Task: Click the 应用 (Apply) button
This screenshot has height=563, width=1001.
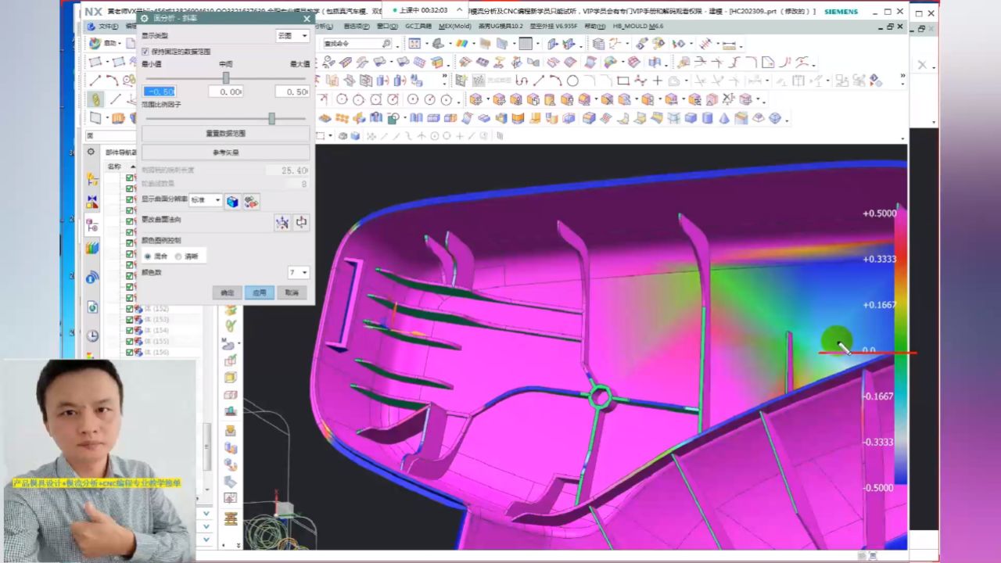Action: 259,292
